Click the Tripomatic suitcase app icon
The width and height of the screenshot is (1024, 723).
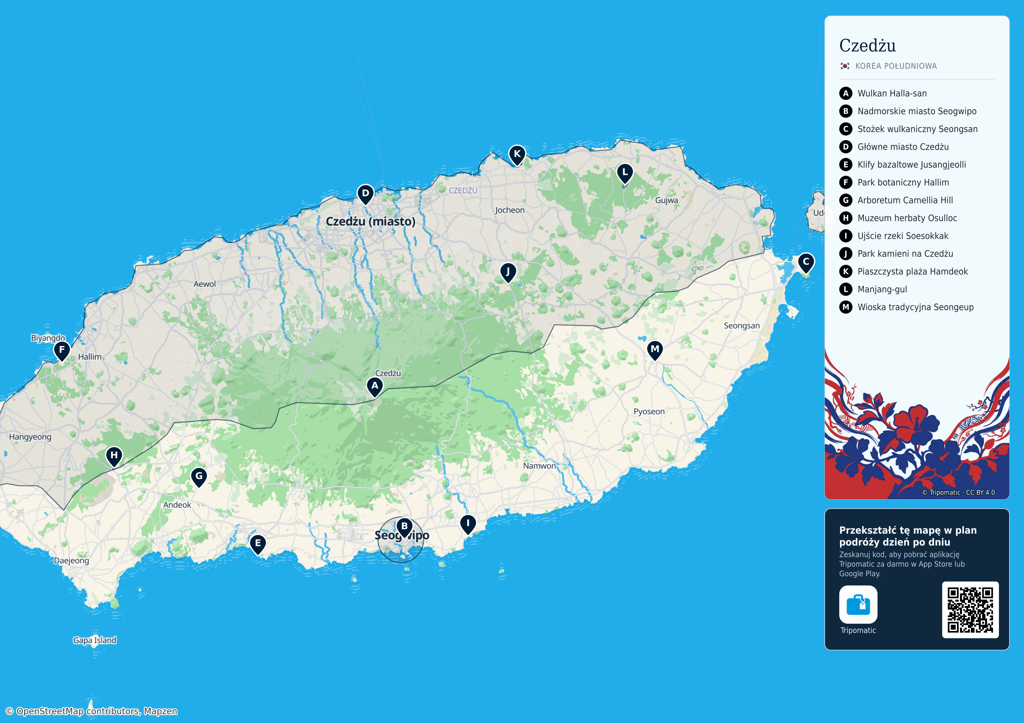pyautogui.click(x=858, y=604)
